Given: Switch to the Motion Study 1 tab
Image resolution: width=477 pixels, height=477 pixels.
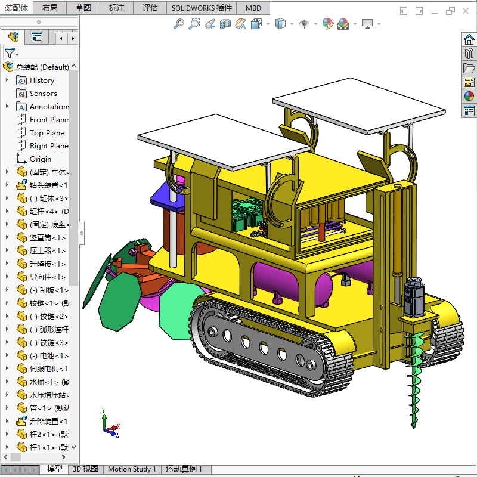Looking at the screenshot, I should (x=132, y=469).
